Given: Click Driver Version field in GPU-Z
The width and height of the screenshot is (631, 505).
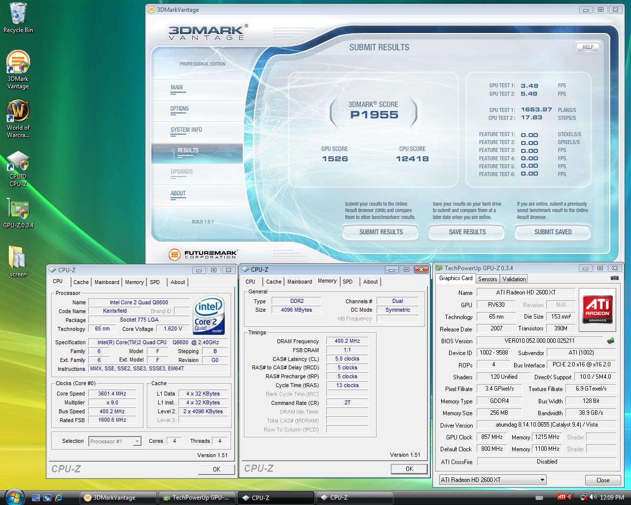Looking at the screenshot, I should pos(546,425).
